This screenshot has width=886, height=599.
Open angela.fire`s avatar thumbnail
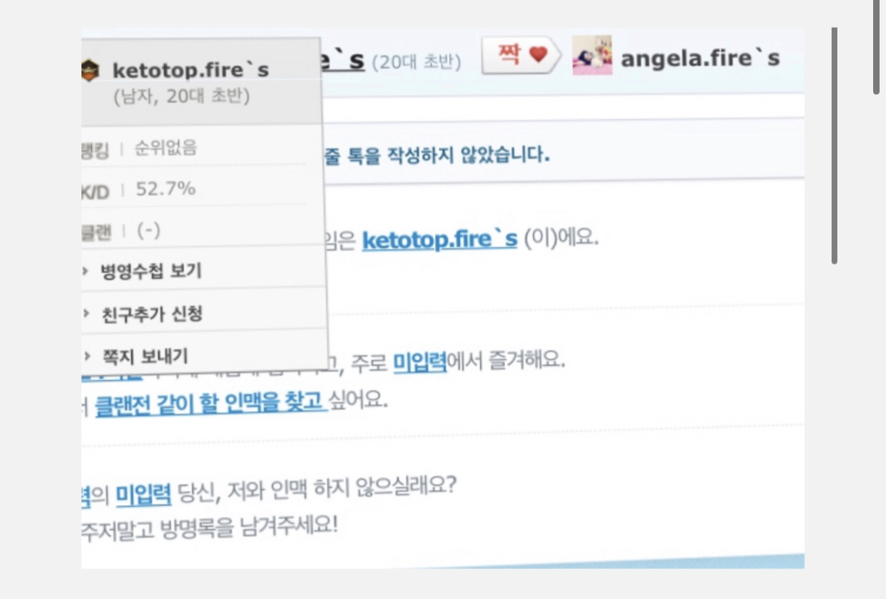coord(592,57)
